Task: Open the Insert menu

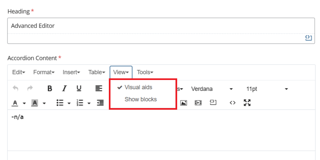Action: pos(71,72)
